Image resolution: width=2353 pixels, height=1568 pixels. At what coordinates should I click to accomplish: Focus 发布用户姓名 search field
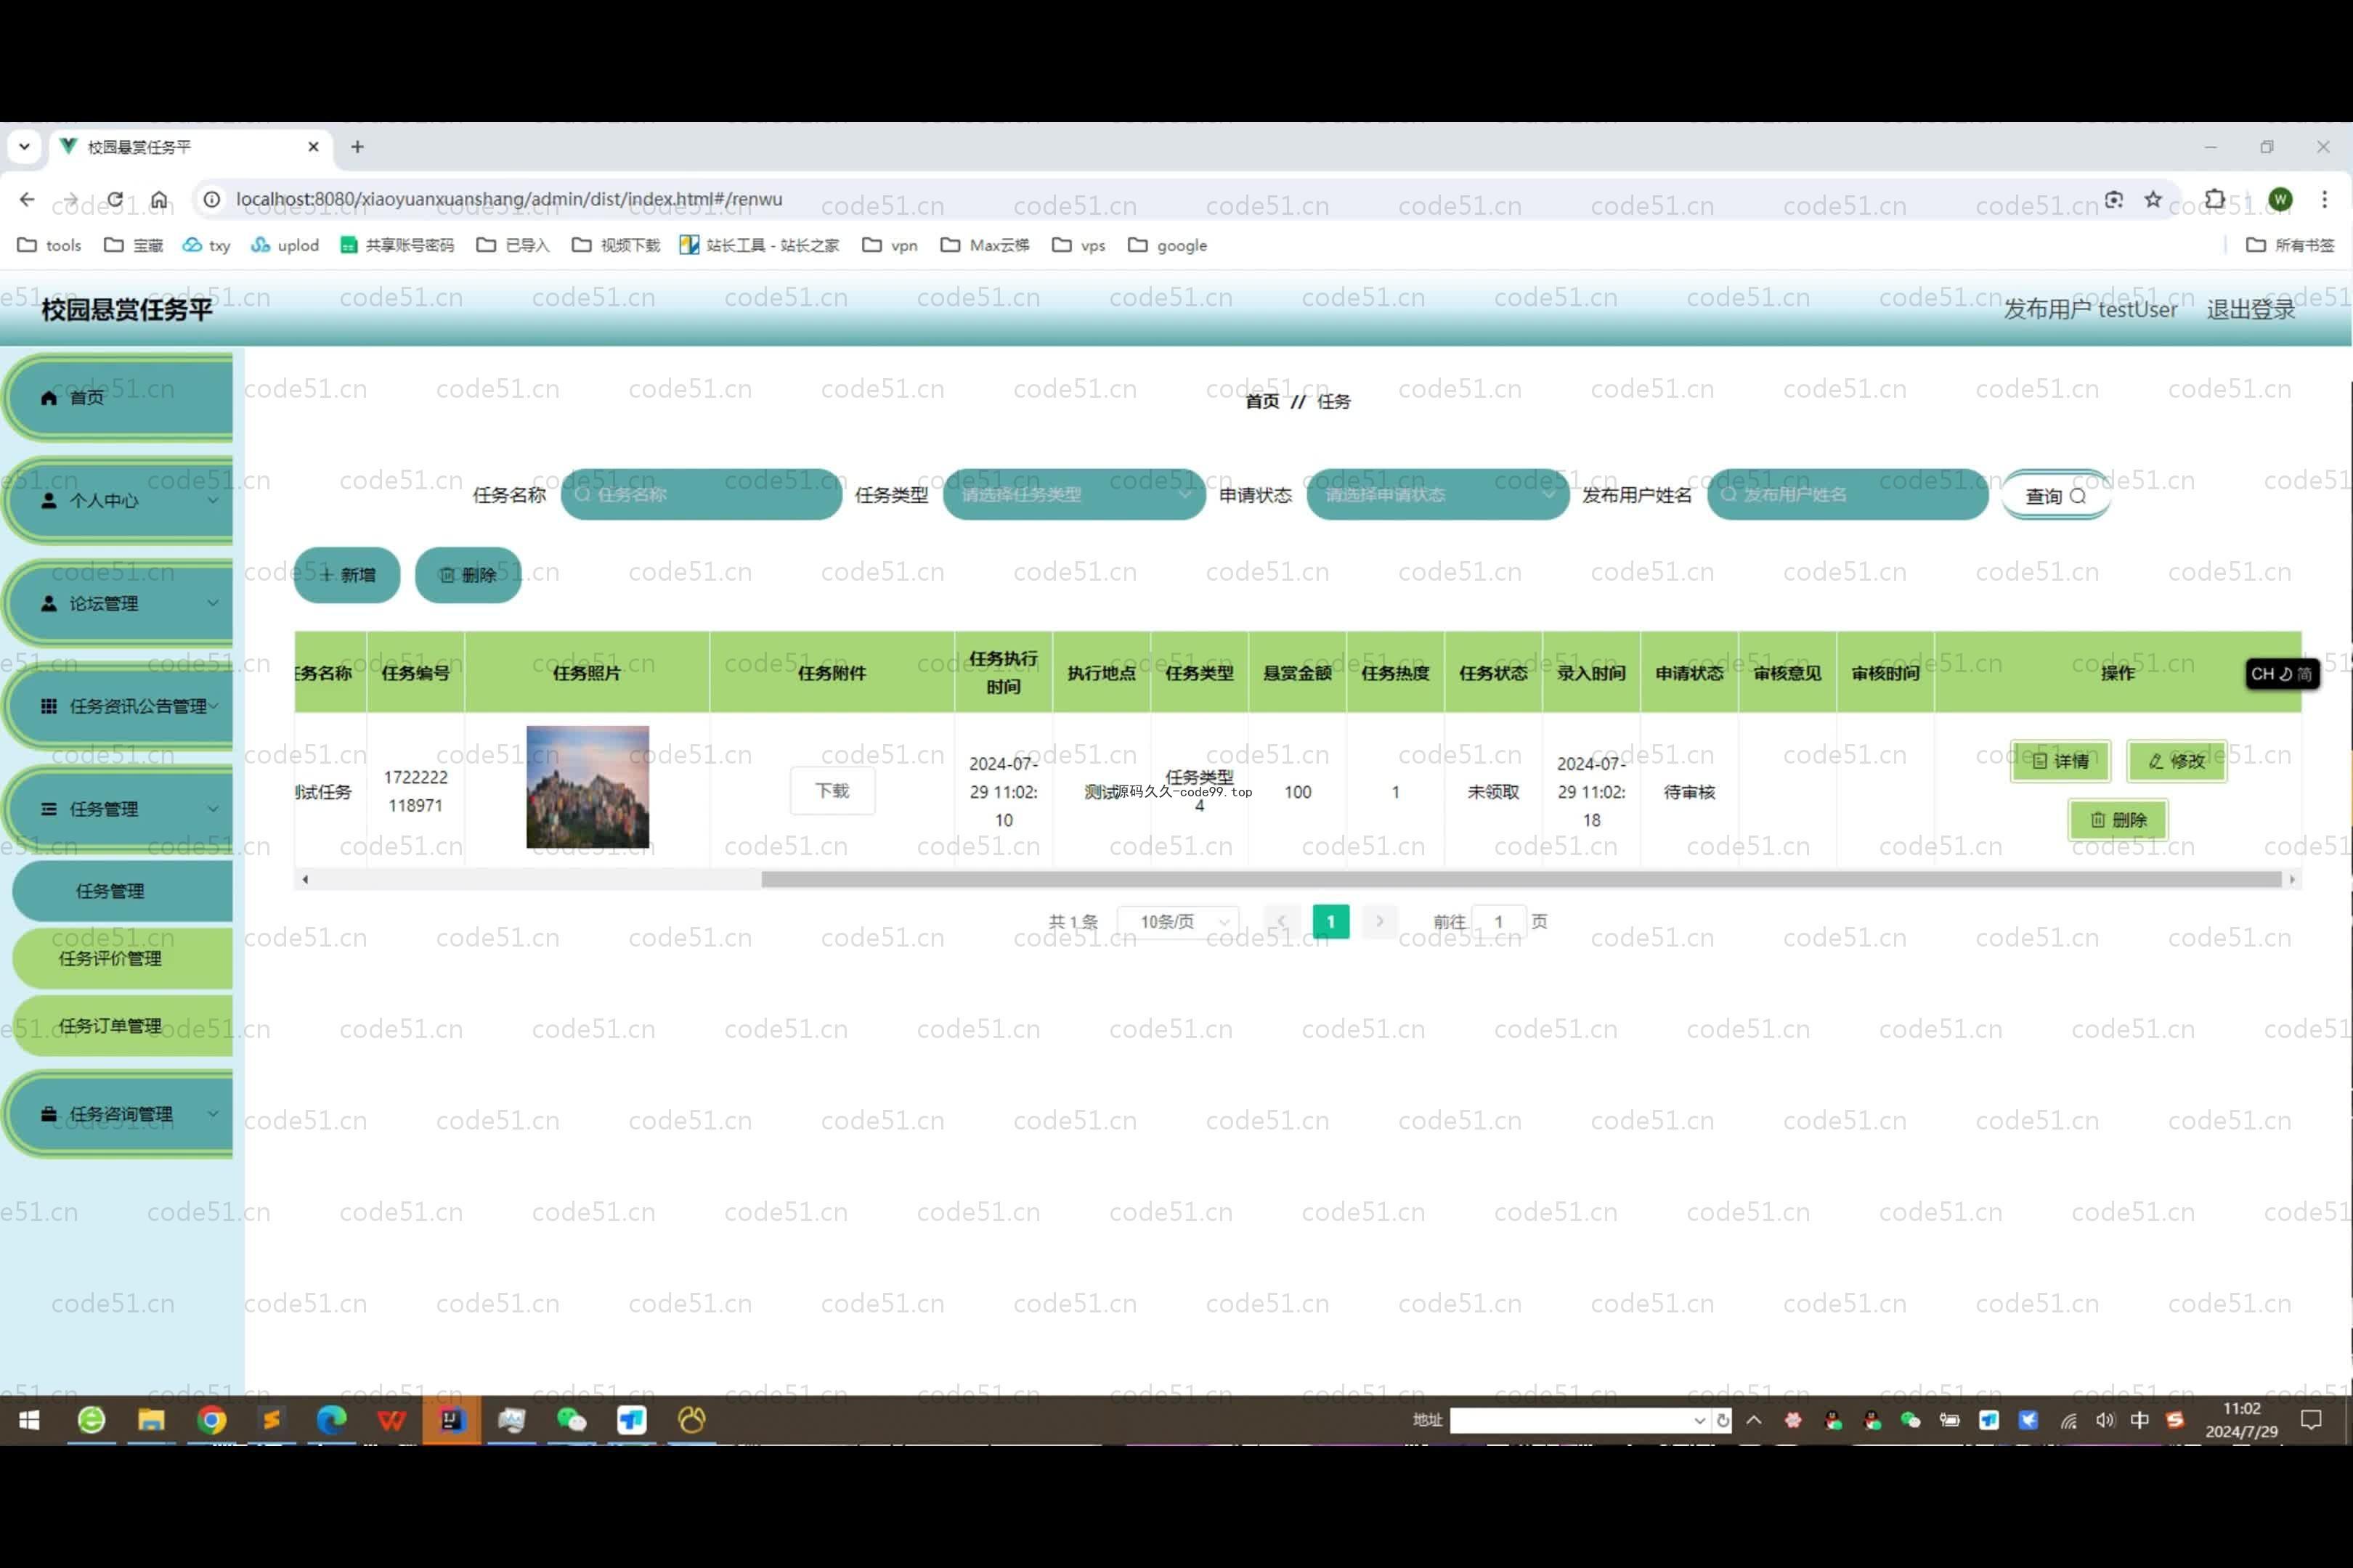tap(1848, 494)
